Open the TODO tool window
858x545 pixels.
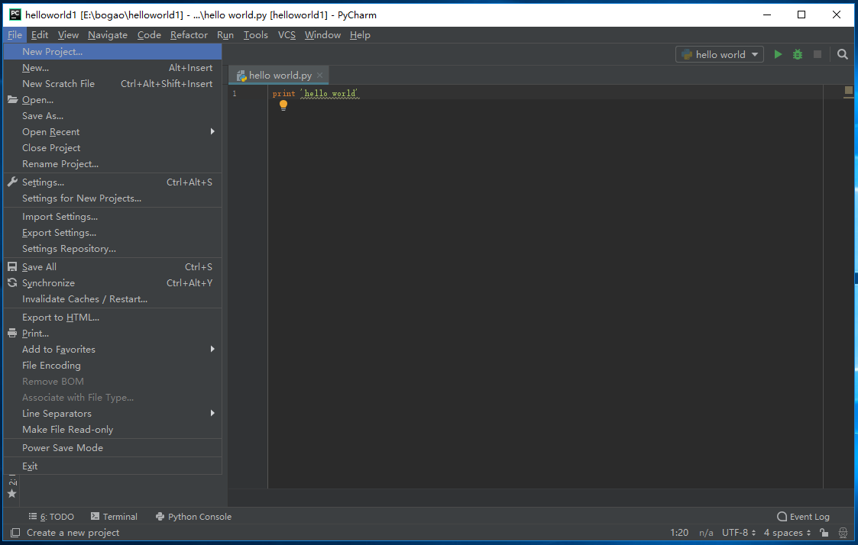click(51, 517)
